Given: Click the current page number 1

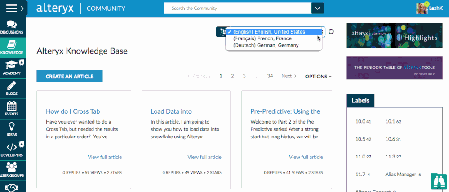Looking at the screenshot, I should 221,76.
